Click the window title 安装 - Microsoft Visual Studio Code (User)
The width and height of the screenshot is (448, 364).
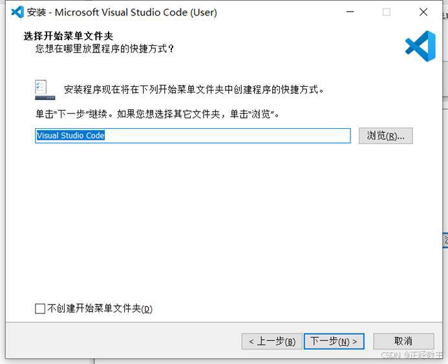coord(122,12)
